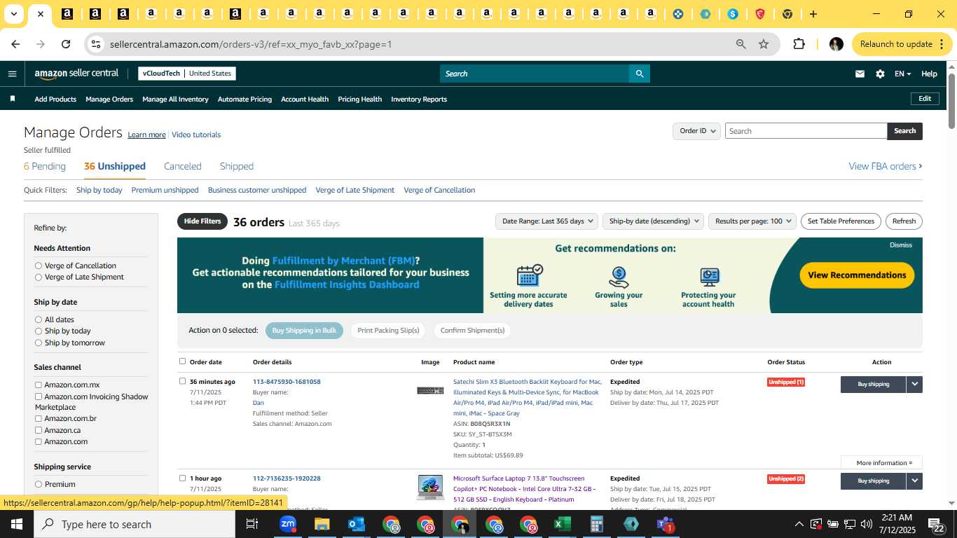This screenshot has width=957, height=538.
Task: Check the Amazon.com.mx sales channel
Action: click(39, 385)
